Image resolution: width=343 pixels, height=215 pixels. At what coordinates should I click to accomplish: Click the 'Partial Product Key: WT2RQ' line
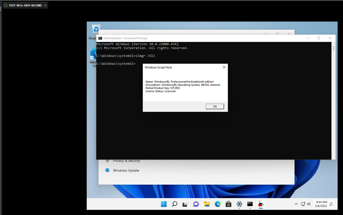coord(163,88)
